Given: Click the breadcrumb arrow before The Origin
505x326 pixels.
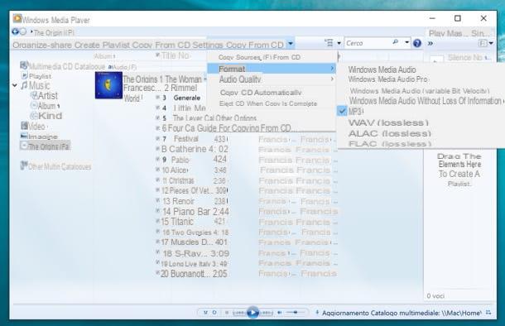Looking at the screenshot, I should click(31, 32).
